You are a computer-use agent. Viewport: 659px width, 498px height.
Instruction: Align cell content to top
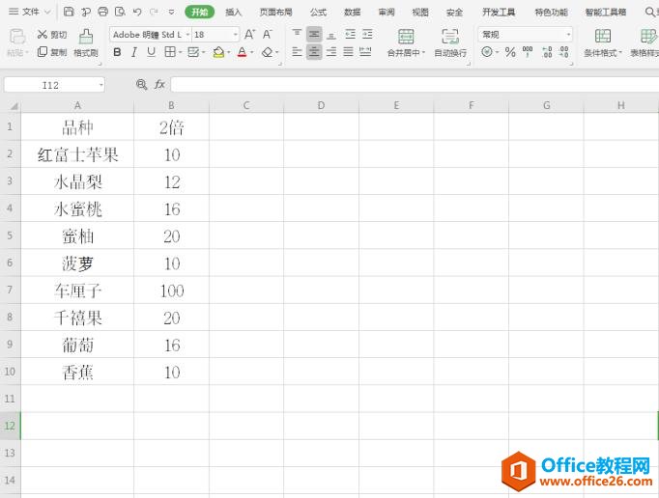[297, 34]
